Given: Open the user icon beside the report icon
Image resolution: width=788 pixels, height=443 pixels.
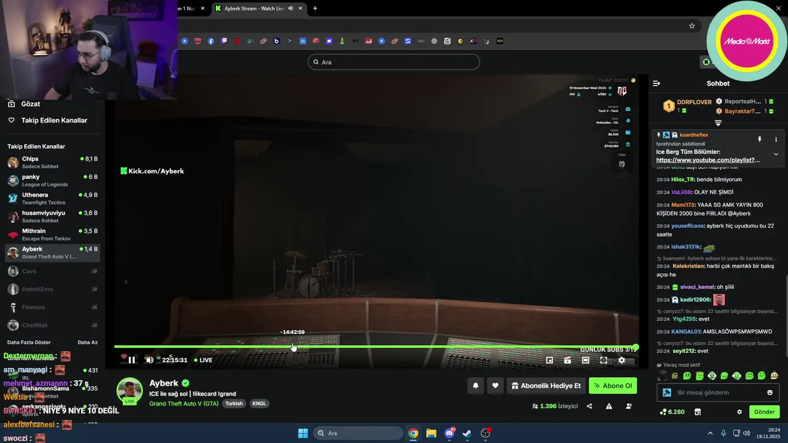Looking at the screenshot, I should pyautogui.click(x=629, y=406).
